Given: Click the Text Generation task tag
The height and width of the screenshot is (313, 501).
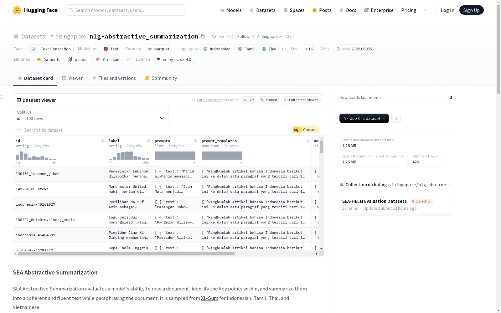Looking at the screenshot, I should pyautogui.click(x=51, y=49).
